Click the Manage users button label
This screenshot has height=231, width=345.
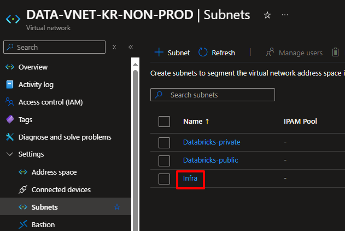(x=301, y=53)
